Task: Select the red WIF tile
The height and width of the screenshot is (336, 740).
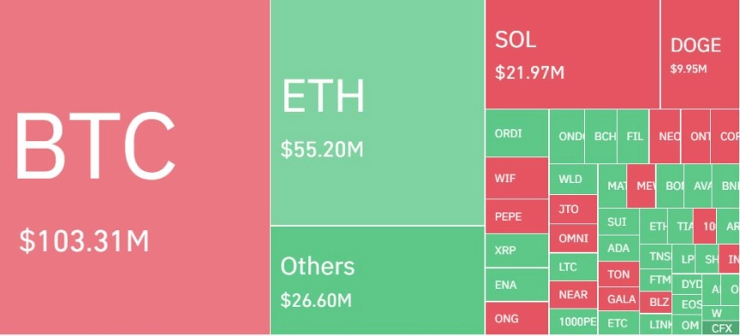Action: pos(517,178)
